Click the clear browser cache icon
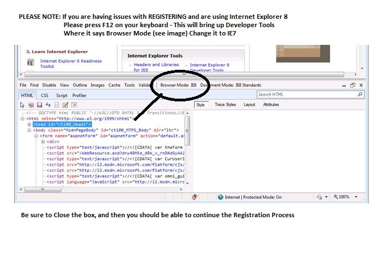The image size is (384, 261). (x=31, y=105)
